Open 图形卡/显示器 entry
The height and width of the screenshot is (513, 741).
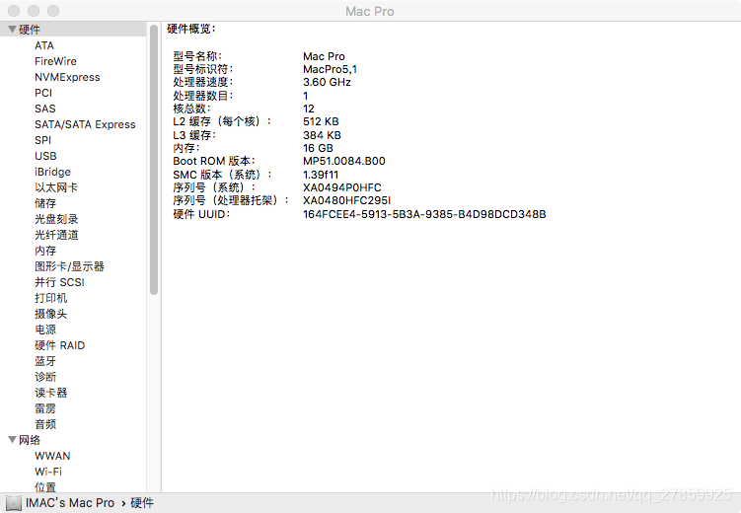tap(69, 266)
